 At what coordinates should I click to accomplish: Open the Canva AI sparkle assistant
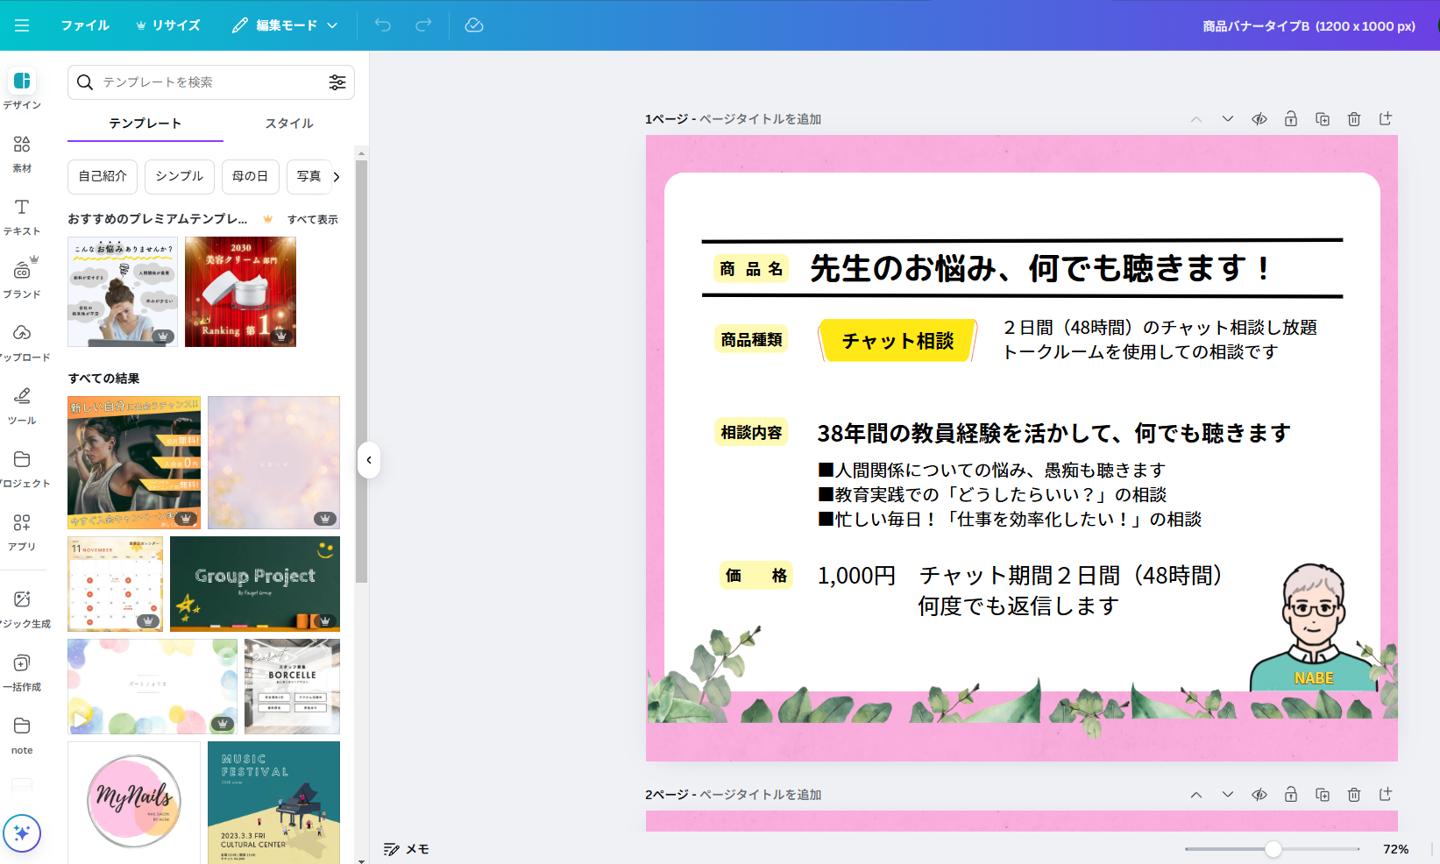[22, 833]
